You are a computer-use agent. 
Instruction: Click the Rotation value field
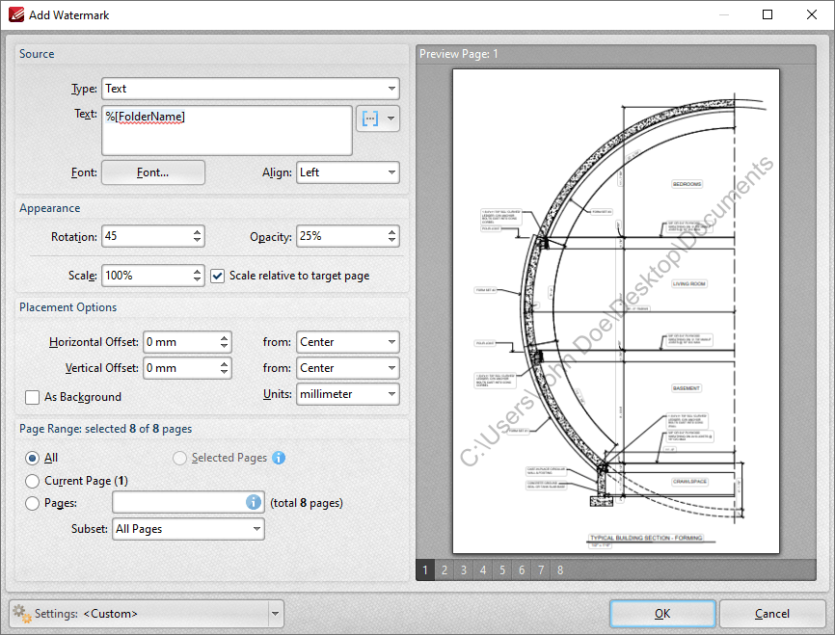point(147,236)
